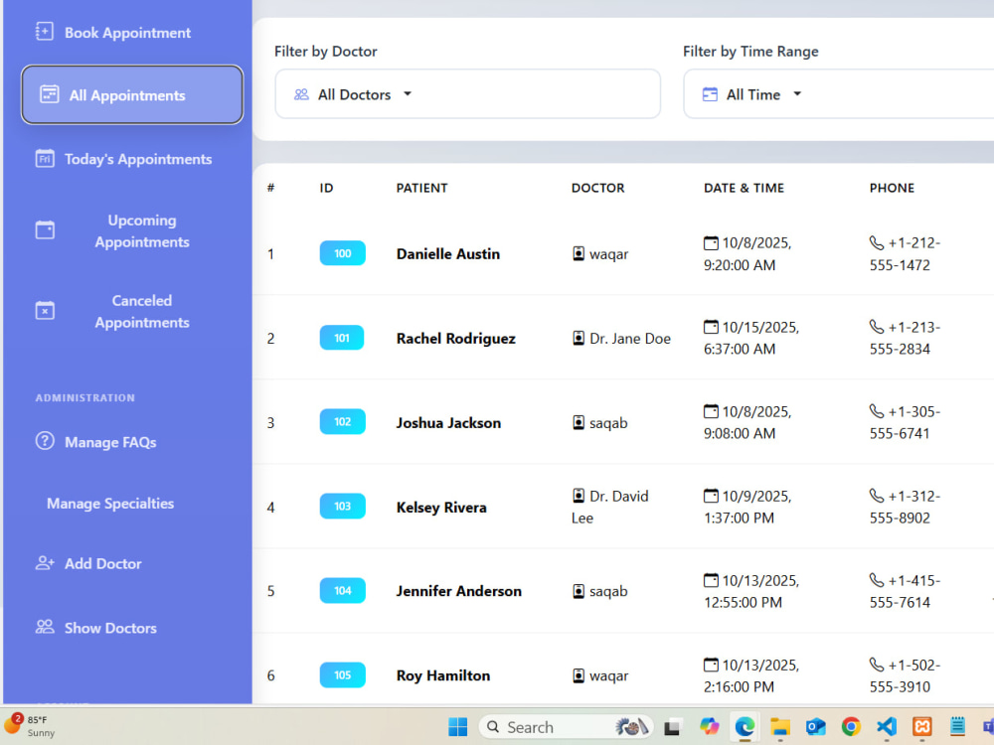Screen dimensions: 994x745
Task: Click the PATIENT column header
Action: coord(421,188)
